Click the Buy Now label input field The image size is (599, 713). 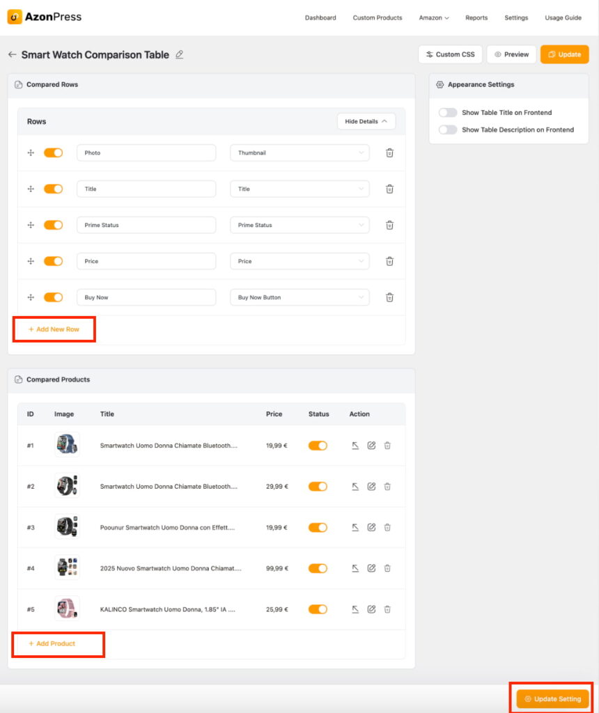[146, 297]
